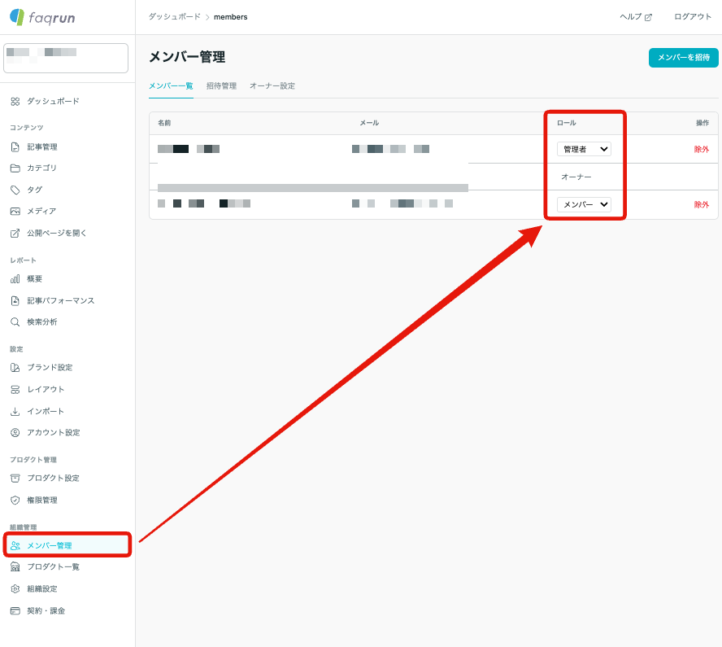
Task: Click the members breadcrumb text
Action: 231,17
